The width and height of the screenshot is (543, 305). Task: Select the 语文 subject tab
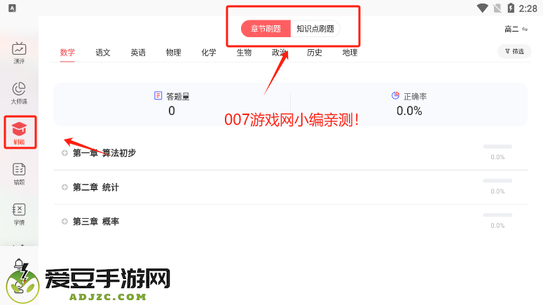click(103, 53)
